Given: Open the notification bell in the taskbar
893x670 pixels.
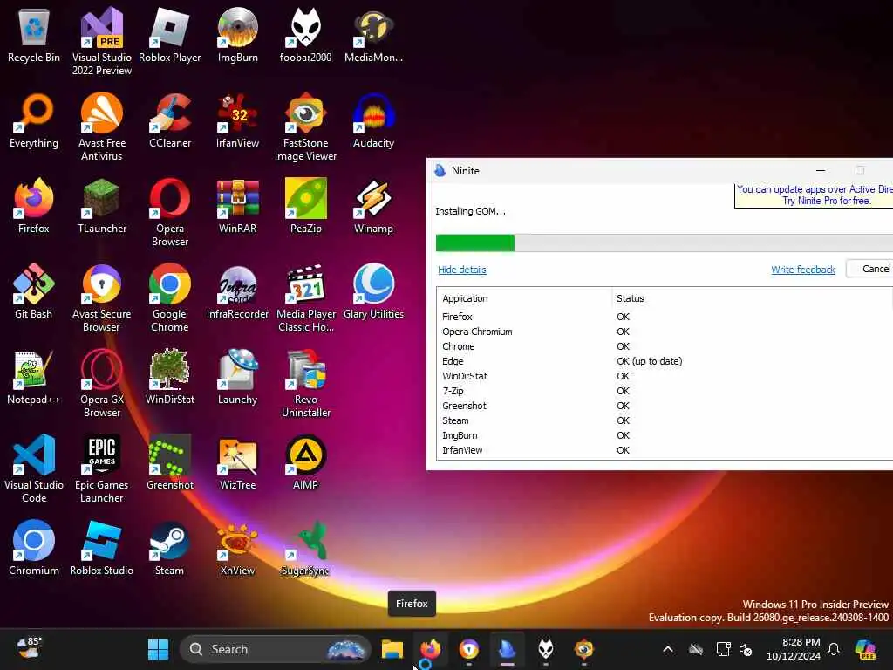Looking at the screenshot, I should [834, 649].
